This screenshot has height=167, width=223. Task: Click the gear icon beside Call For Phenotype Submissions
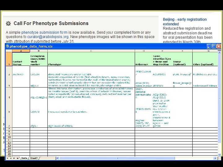point(8,24)
